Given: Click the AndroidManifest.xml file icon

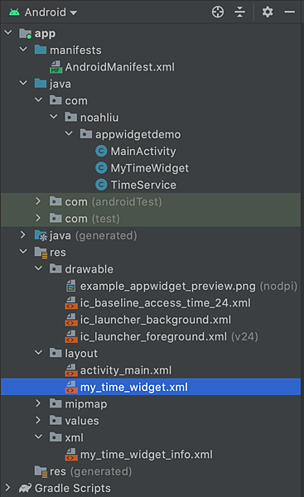Looking at the screenshot, I should 55,67.
